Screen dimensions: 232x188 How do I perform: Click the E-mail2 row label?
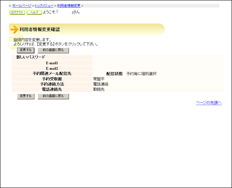tap(52, 68)
